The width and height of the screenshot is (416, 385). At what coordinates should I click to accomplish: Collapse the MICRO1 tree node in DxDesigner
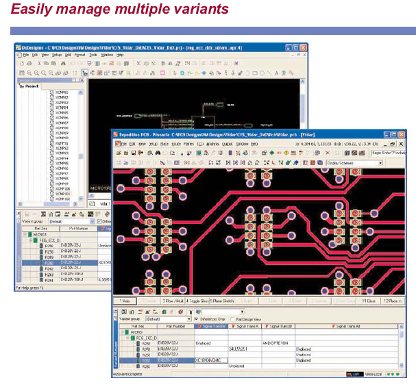24,234
